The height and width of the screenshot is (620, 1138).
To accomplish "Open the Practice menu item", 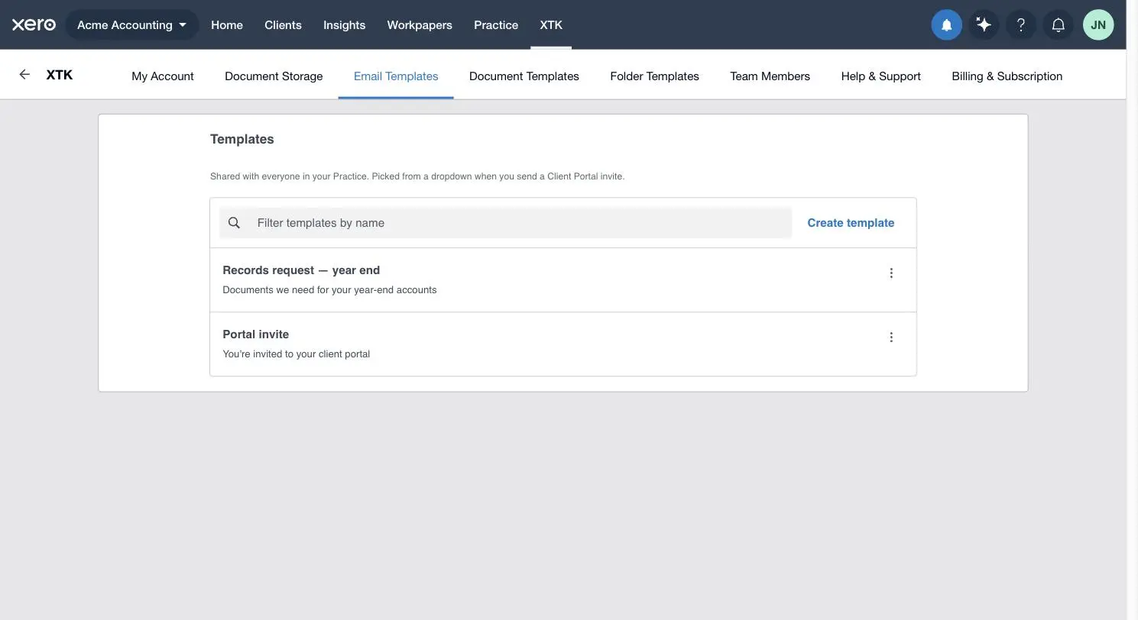I will (496, 24).
